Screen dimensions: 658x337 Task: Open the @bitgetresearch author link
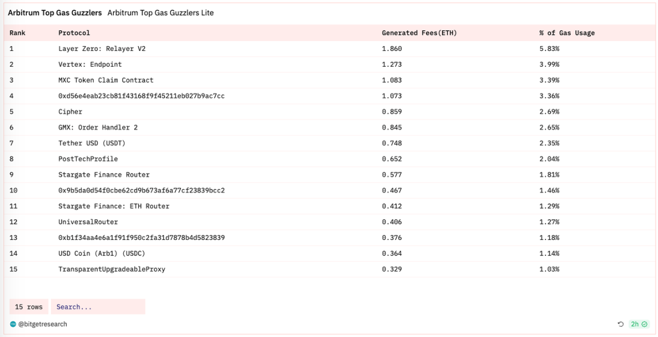[42, 324]
